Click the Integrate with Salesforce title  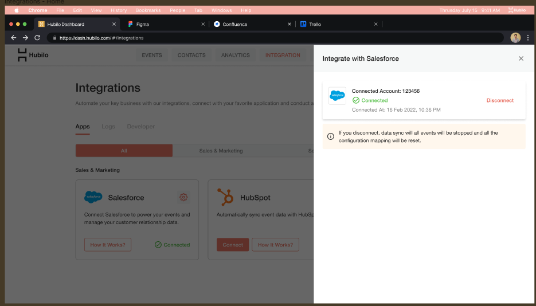361,58
